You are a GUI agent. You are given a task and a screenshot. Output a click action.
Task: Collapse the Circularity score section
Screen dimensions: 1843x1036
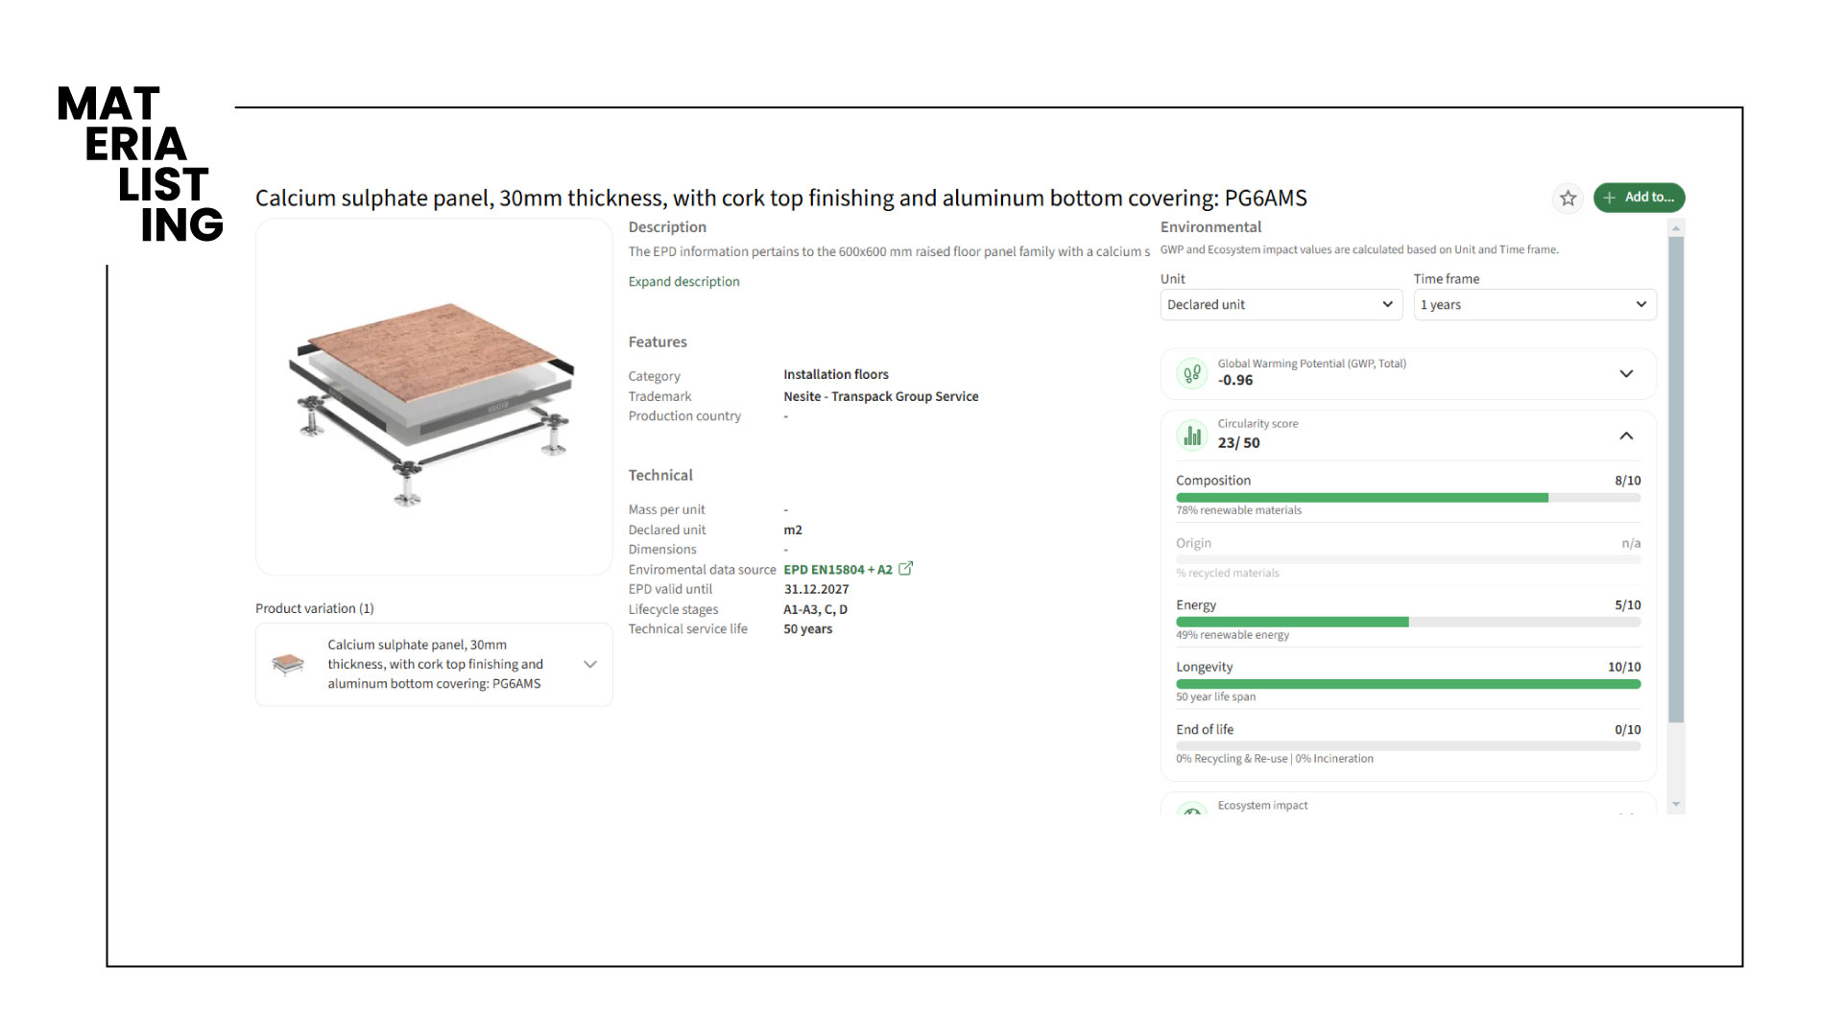(1626, 436)
